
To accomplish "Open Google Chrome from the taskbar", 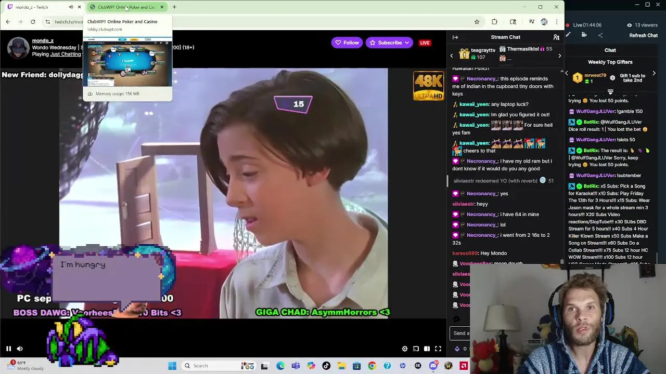I will 372,366.
